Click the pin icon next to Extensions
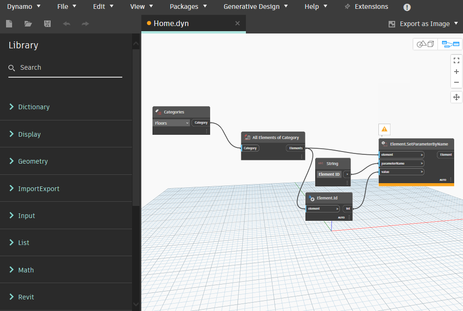Viewport: 463px width, 311px height. point(348,7)
